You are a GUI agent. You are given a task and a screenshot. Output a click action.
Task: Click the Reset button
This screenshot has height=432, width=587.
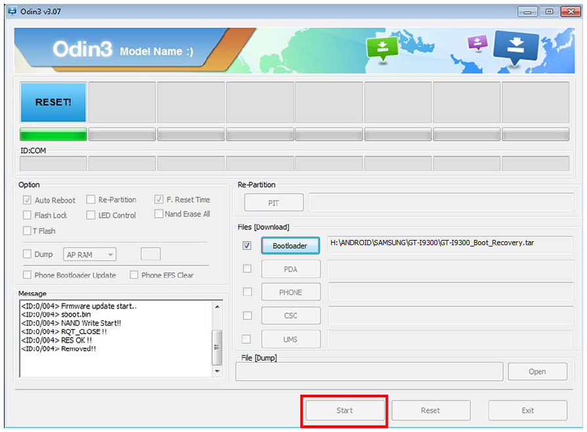point(430,410)
